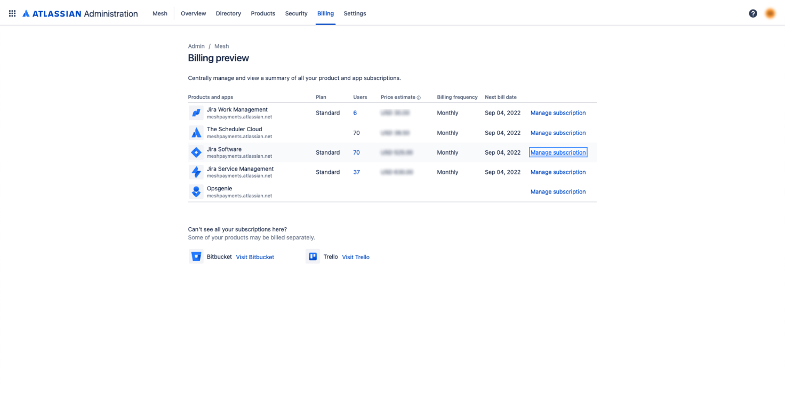Open the app switcher grid icon

click(12, 13)
